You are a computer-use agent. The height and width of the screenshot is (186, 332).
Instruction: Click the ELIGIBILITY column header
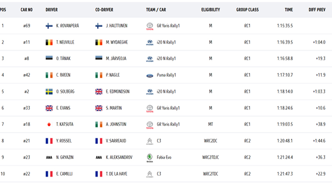210,10
